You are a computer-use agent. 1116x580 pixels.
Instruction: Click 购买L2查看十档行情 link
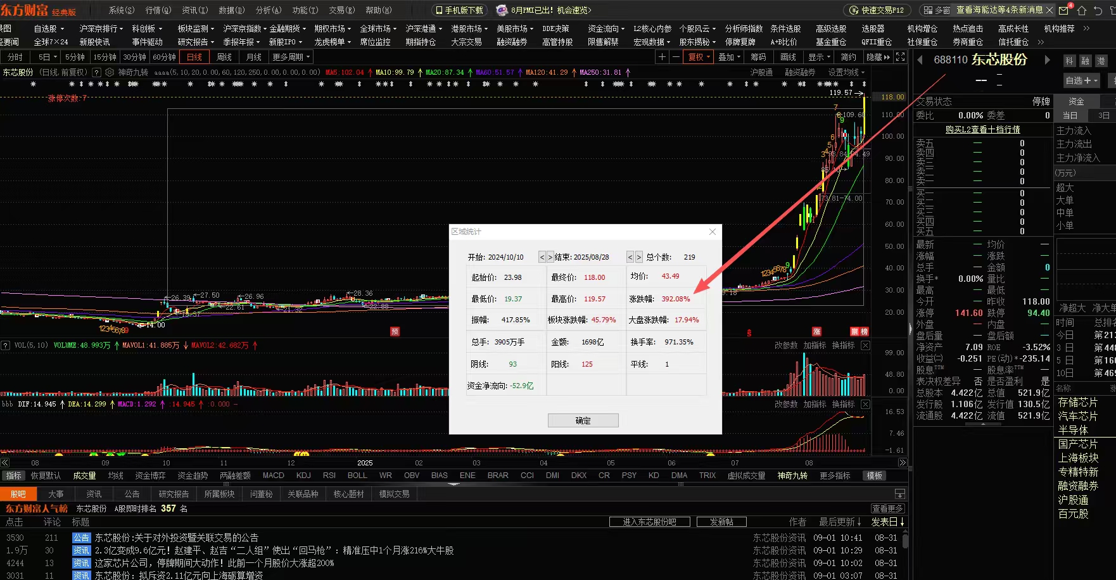coord(982,129)
